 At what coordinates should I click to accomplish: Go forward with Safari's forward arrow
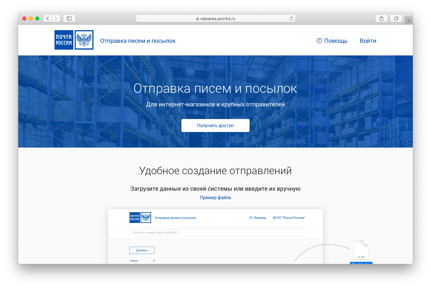click(x=56, y=18)
